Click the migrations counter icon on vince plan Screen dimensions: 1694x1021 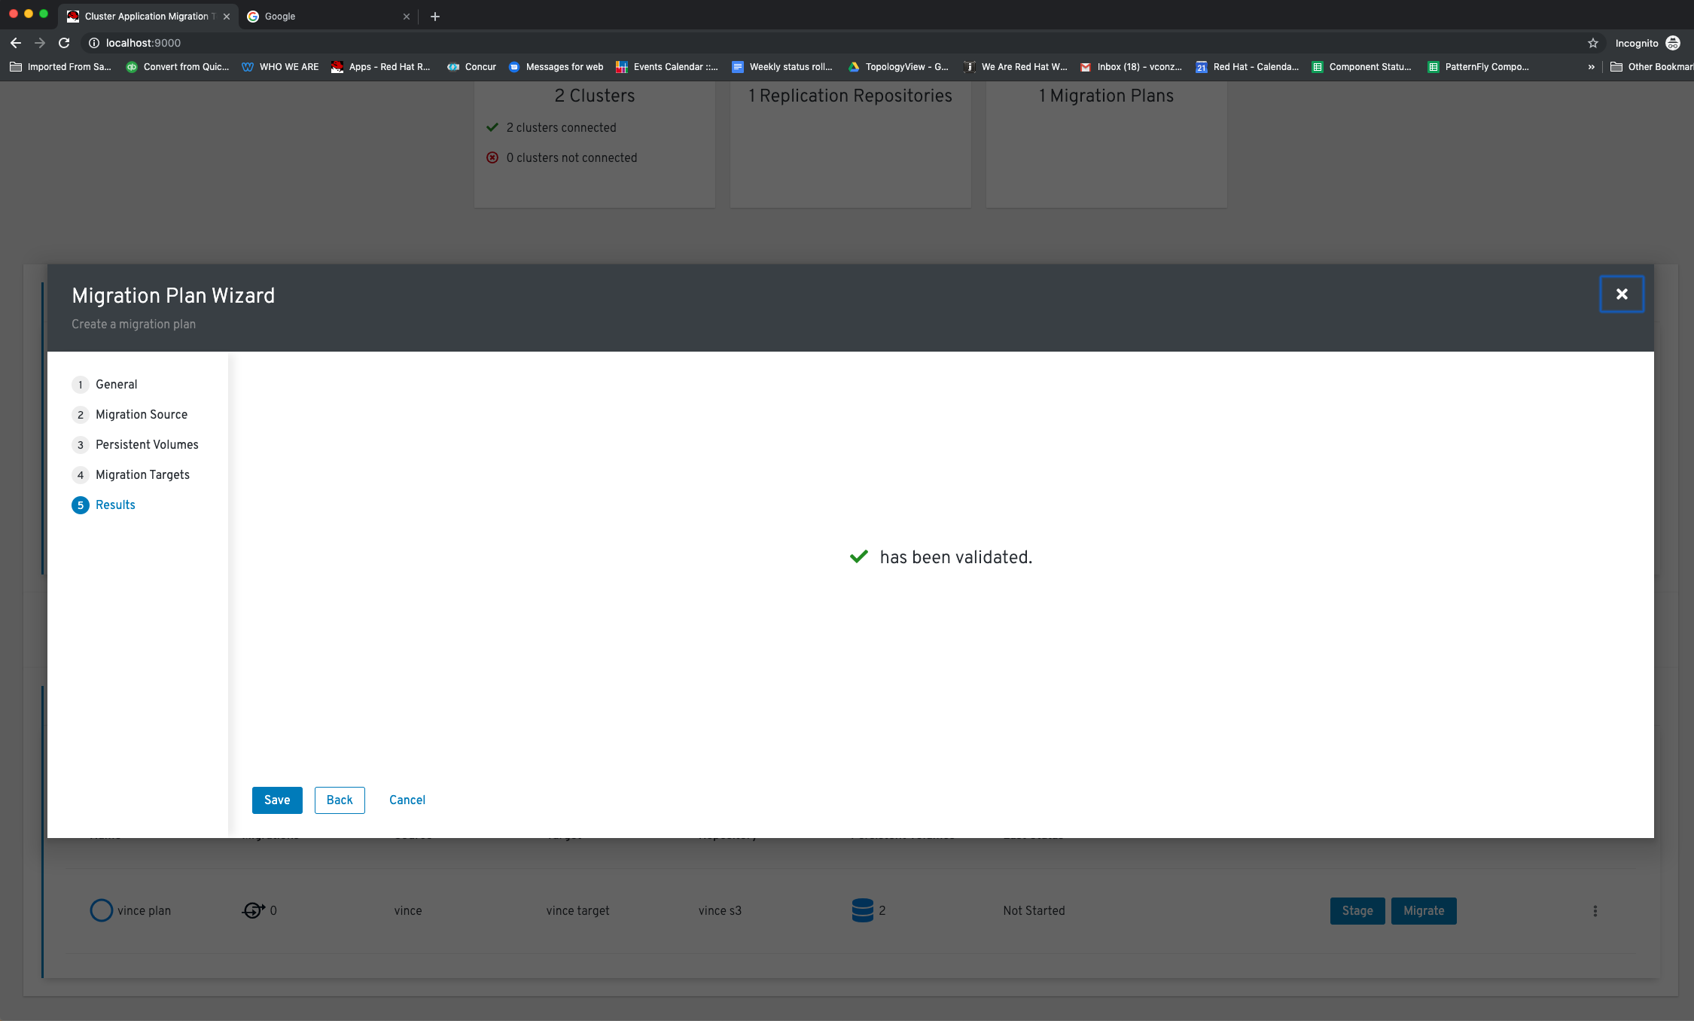click(254, 910)
